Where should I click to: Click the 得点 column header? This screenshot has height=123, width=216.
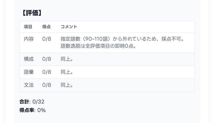(x=46, y=27)
